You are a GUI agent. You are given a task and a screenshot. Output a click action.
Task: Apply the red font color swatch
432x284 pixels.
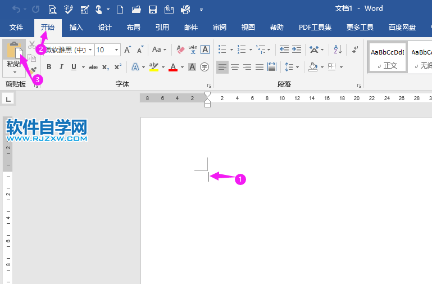172,67
